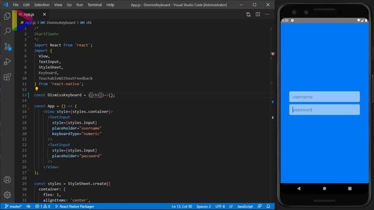Click the master branch indicator
This screenshot has height=210, width=374.
click(x=13, y=206)
